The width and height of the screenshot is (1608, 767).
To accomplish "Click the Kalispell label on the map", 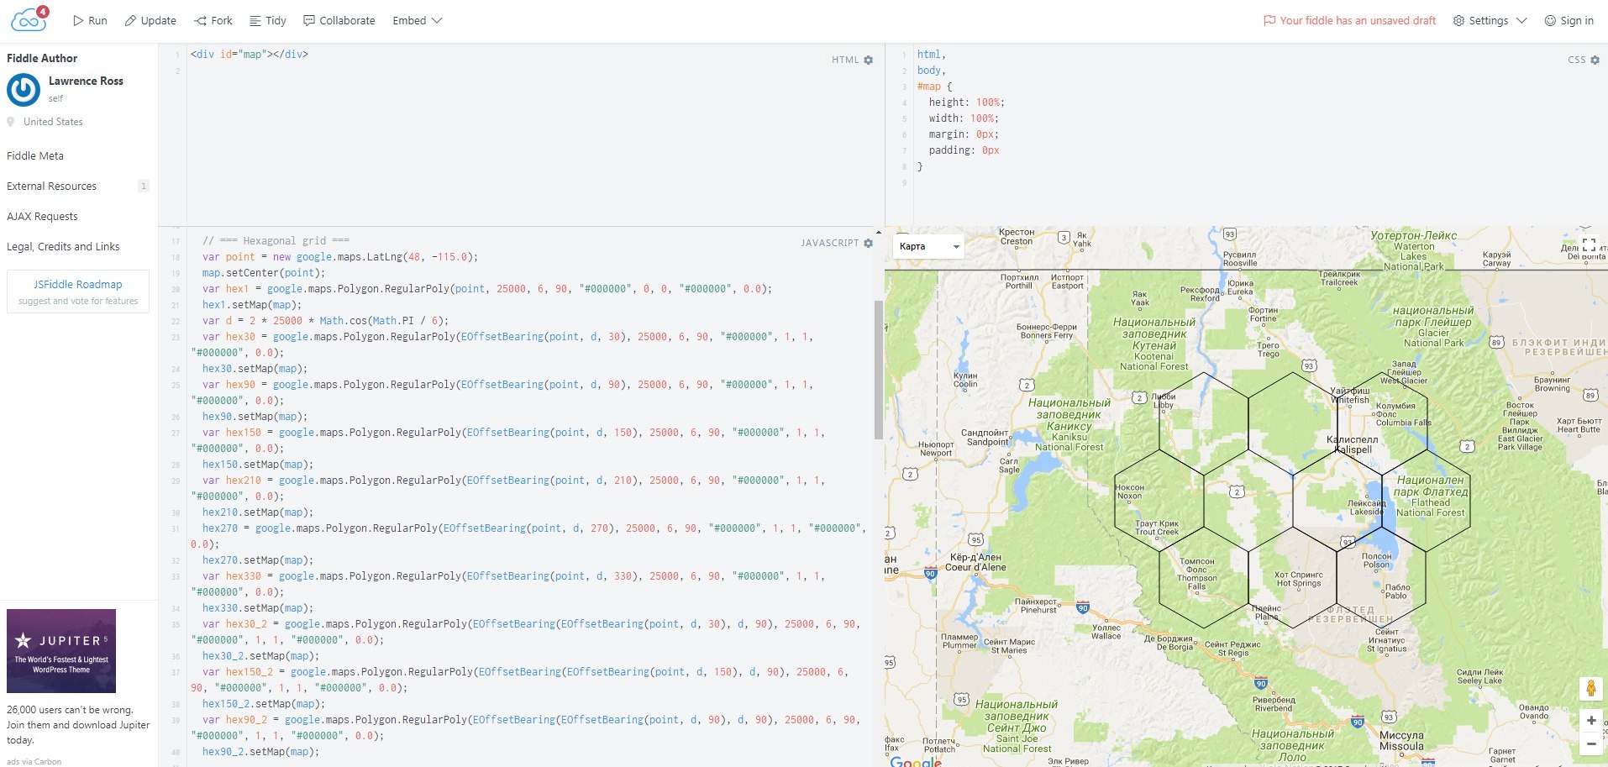I will (x=1353, y=444).
